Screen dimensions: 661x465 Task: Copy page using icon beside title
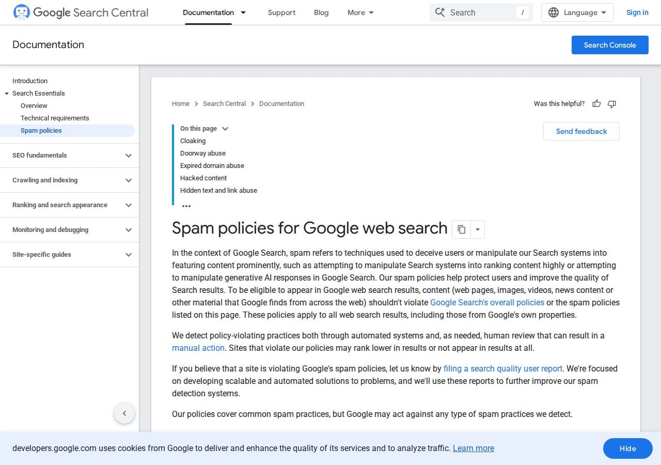(462, 229)
